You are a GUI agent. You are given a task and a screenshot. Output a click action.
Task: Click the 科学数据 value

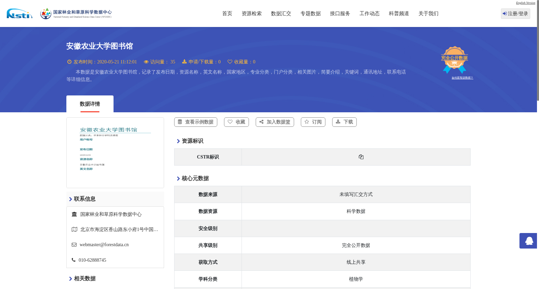[x=356, y=211]
